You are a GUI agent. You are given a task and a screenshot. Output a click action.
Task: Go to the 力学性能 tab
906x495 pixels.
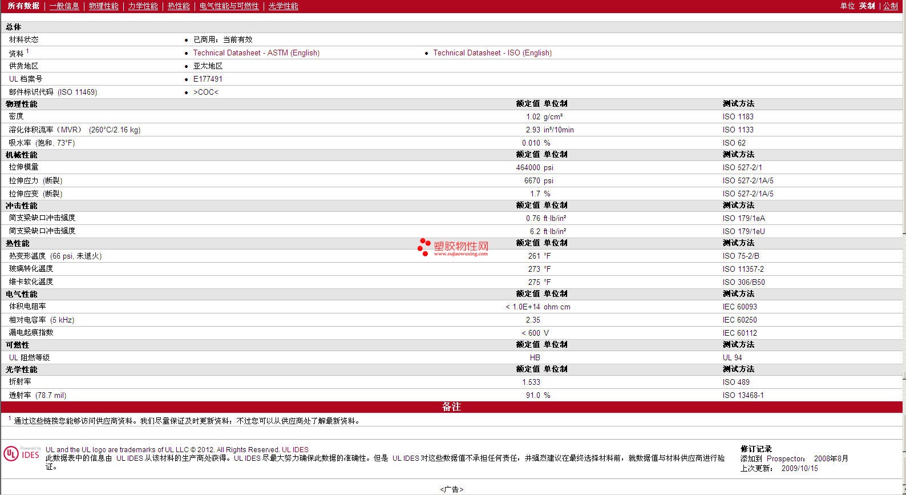[x=143, y=6]
